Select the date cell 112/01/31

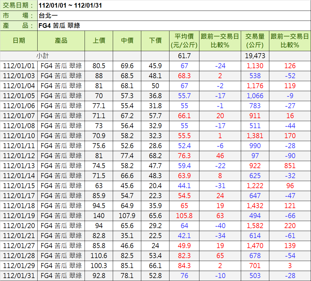tap(19, 276)
